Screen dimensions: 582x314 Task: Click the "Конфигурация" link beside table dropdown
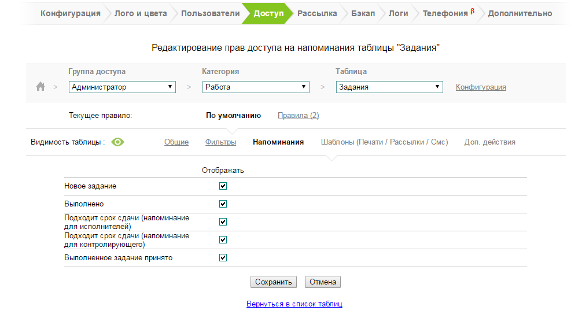click(481, 87)
